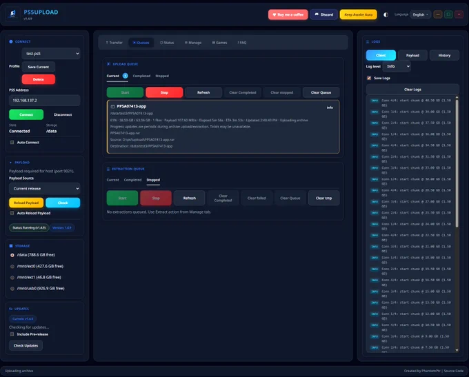Open the Status tab
469x377 pixels.
tap(167, 43)
